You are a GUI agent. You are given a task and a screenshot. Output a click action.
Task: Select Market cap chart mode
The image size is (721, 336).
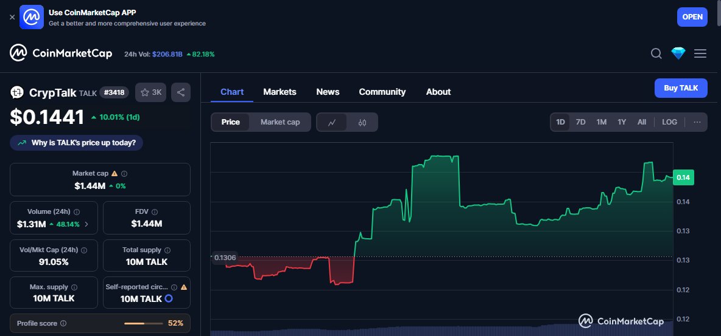pos(280,122)
